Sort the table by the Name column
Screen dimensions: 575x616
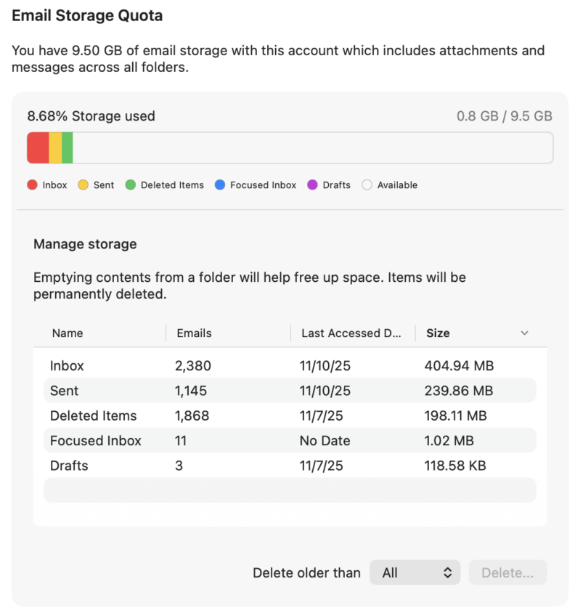coord(68,333)
